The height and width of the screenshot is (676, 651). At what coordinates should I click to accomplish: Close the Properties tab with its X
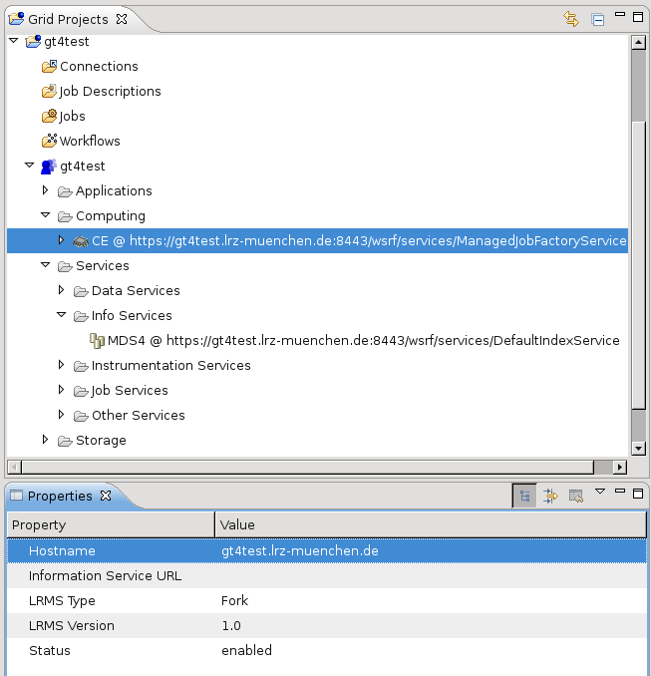point(106,496)
